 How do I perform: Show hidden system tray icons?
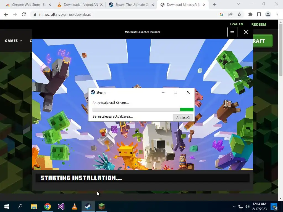coord(234,206)
